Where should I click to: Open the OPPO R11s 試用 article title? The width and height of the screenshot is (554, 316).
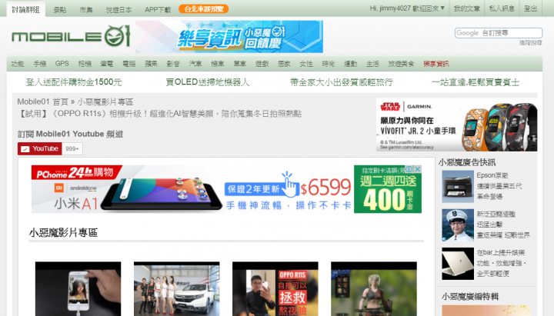(159, 114)
